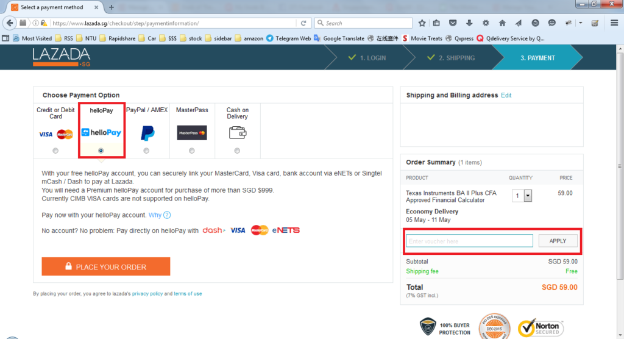Open sidebar bookmarks toggle icon on bookmarks bar
Viewport: 624px width, 339px height.
pyautogui.click(x=5, y=38)
